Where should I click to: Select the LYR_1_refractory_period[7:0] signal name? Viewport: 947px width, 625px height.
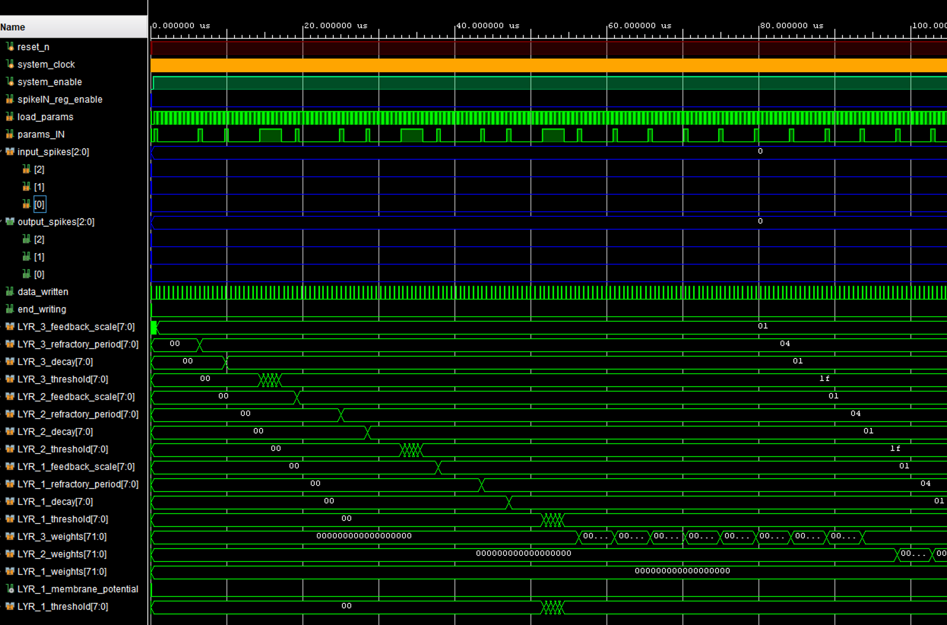[x=78, y=484]
